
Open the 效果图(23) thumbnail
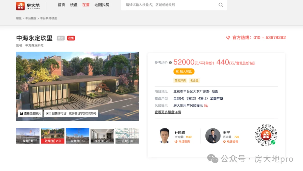52,136
